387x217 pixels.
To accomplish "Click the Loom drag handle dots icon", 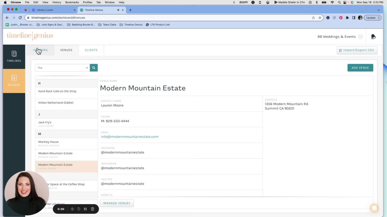I will (72, 209).
